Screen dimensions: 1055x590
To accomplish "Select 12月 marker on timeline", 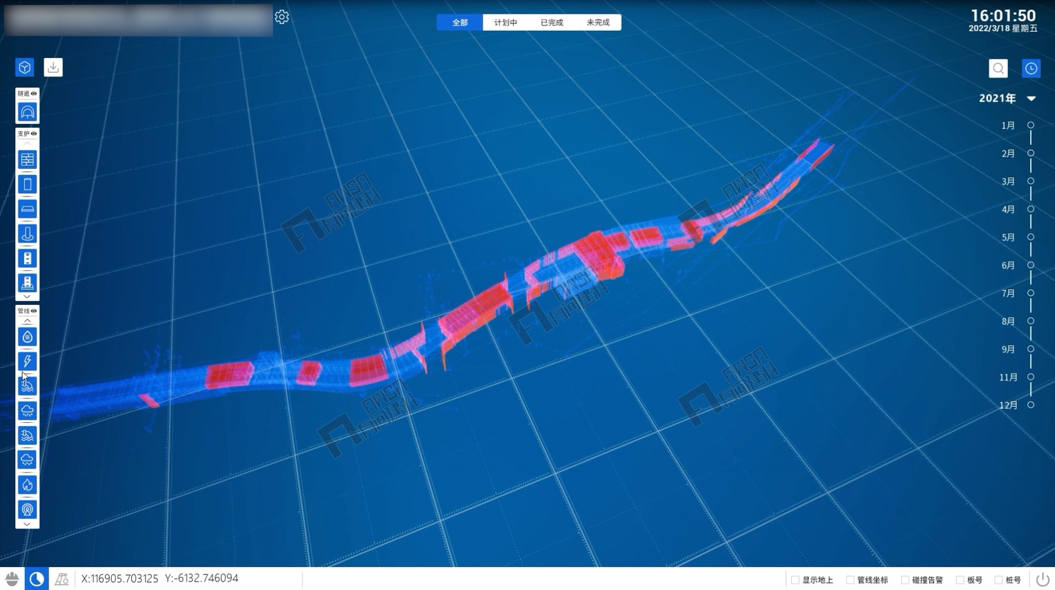I will coord(1031,405).
